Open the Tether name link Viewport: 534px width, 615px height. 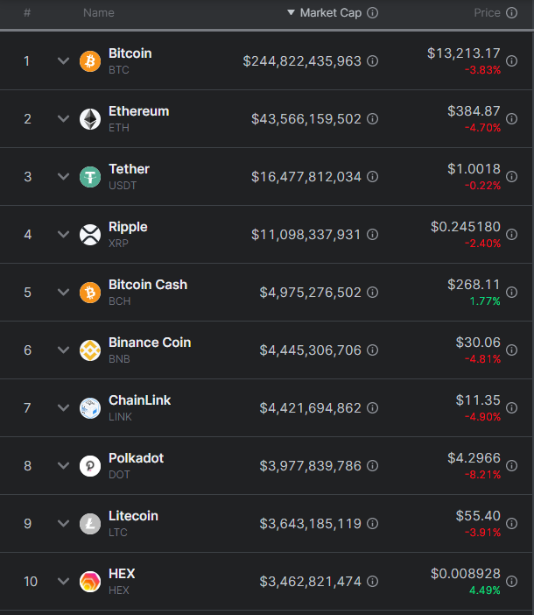click(x=129, y=169)
